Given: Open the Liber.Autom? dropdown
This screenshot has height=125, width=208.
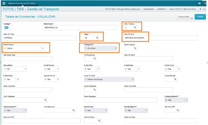Looking at the screenshot, I should click(25, 110).
